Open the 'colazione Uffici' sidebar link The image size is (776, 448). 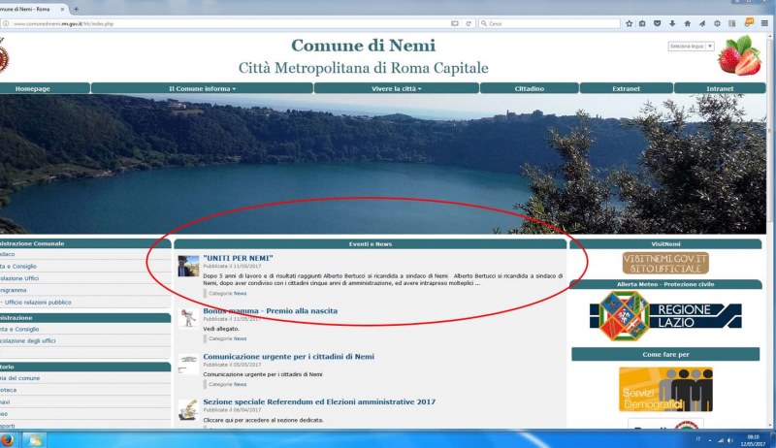(x=19, y=278)
